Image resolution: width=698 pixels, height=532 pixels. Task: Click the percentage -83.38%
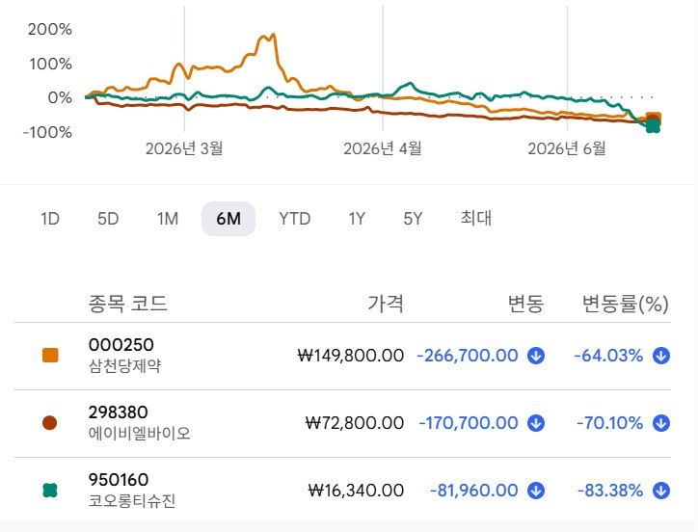[610, 491]
